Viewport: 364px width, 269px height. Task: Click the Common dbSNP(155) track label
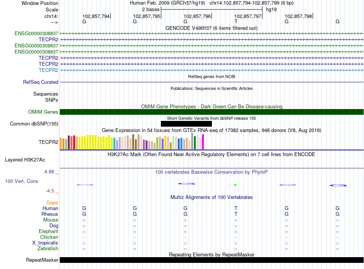(x=34, y=124)
